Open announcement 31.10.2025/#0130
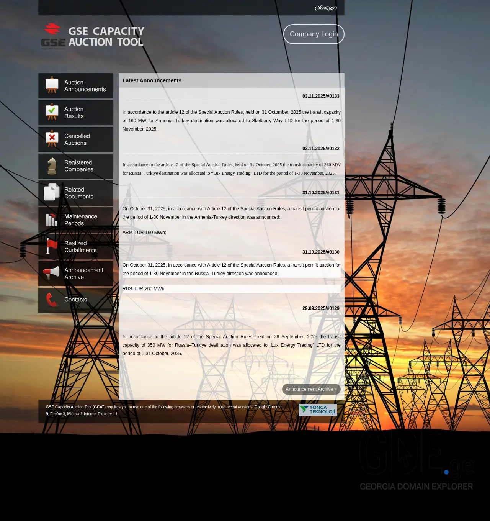490x521 pixels. (x=321, y=252)
